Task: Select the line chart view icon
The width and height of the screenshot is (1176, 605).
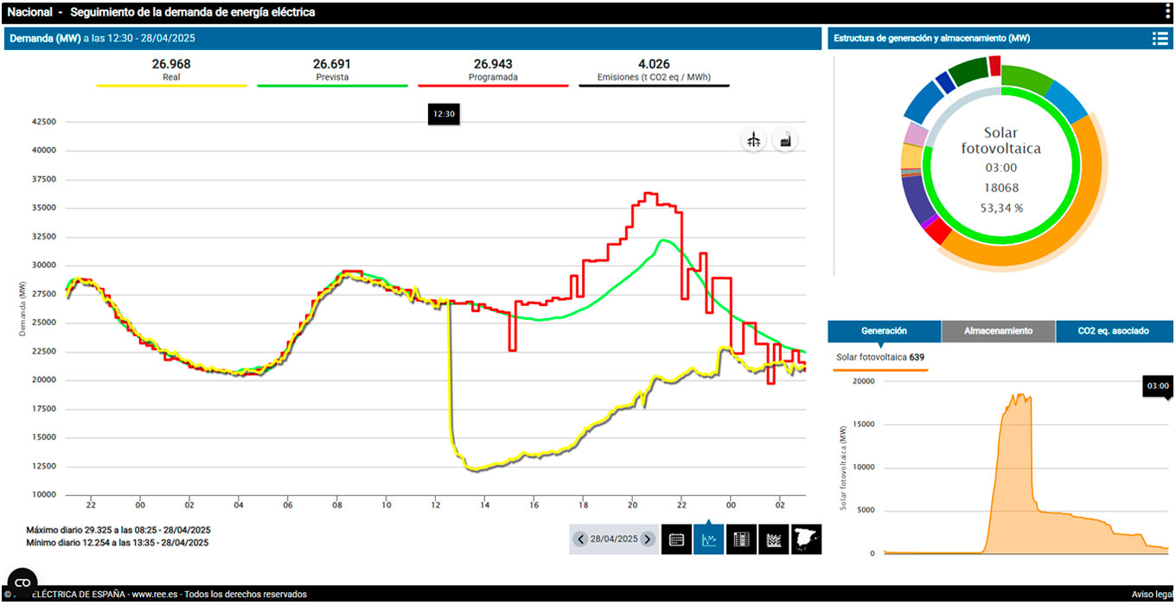Action: (x=709, y=539)
